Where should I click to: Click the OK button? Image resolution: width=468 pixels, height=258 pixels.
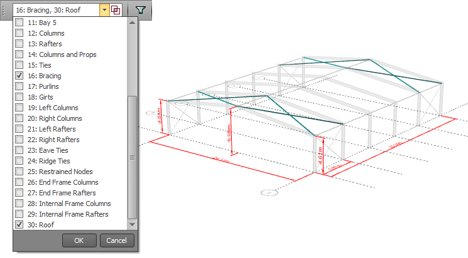[79, 240]
